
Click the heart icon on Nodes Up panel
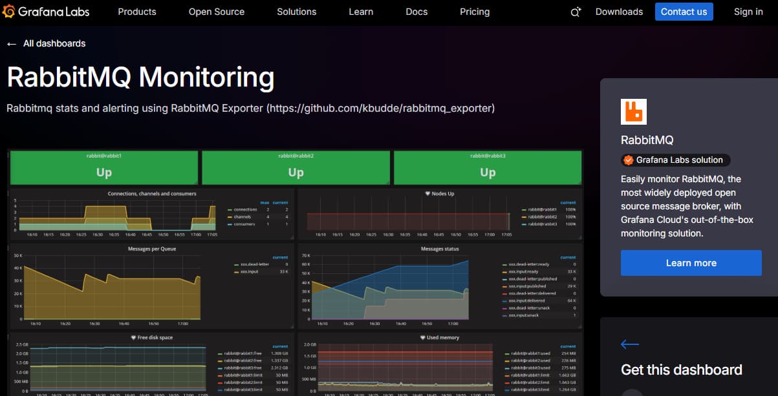(x=428, y=193)
